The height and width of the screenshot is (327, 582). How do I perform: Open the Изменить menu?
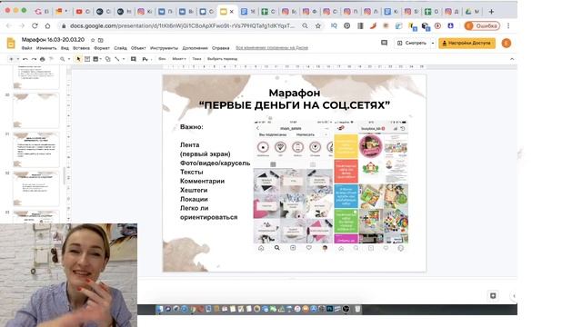[46, 48]
